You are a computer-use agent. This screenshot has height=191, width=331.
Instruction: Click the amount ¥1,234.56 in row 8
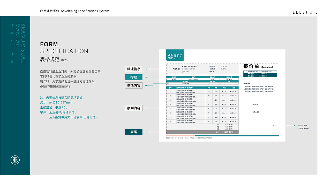233,121
